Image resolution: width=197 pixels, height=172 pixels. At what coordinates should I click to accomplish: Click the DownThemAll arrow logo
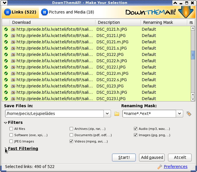[x=186, y=12]
